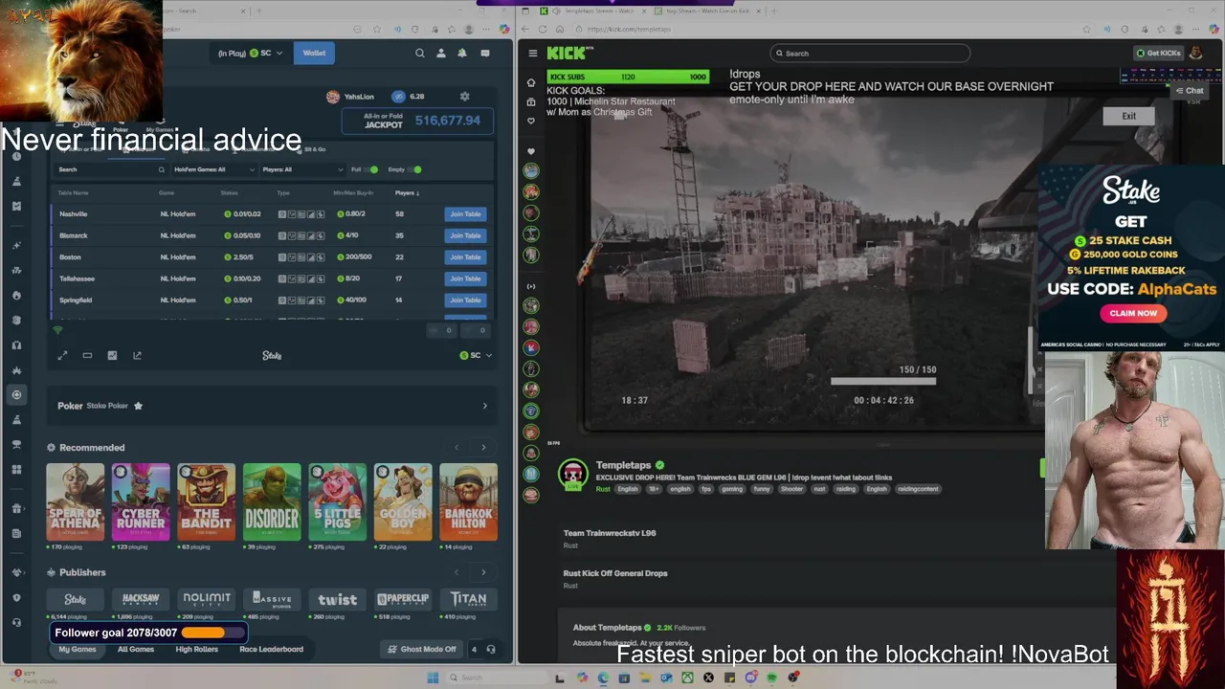Join the Boston table
1225x689 pixels.
465,257
